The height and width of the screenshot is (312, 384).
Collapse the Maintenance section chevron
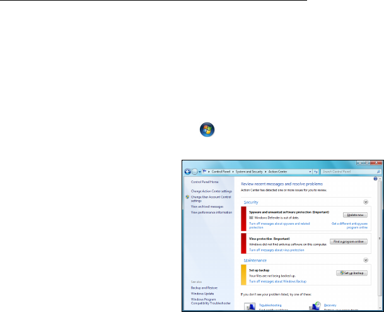366,260
